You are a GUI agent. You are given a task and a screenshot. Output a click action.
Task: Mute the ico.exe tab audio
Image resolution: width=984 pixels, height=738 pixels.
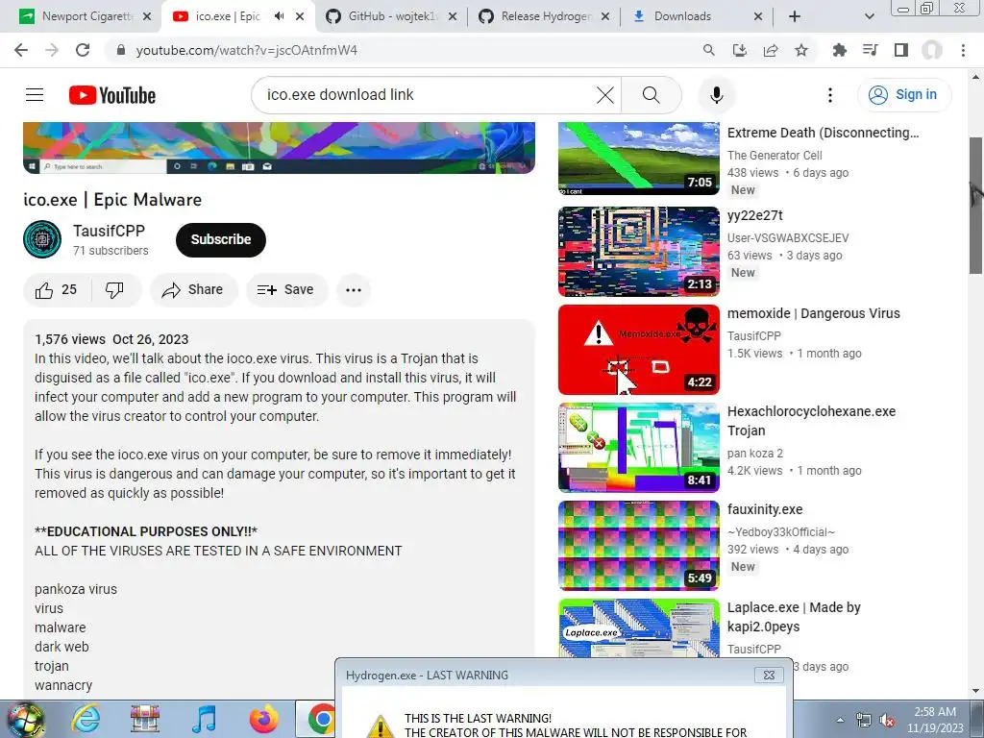(280, 16)
